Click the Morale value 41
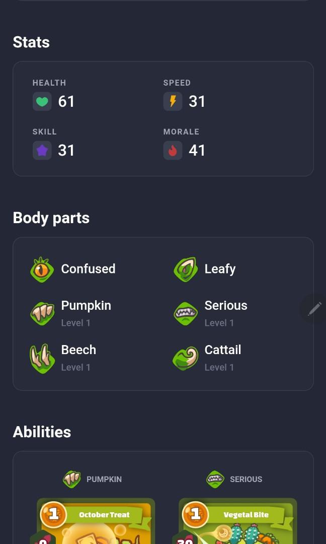This screenshot has width=326, height=544. tap(197, 151)
